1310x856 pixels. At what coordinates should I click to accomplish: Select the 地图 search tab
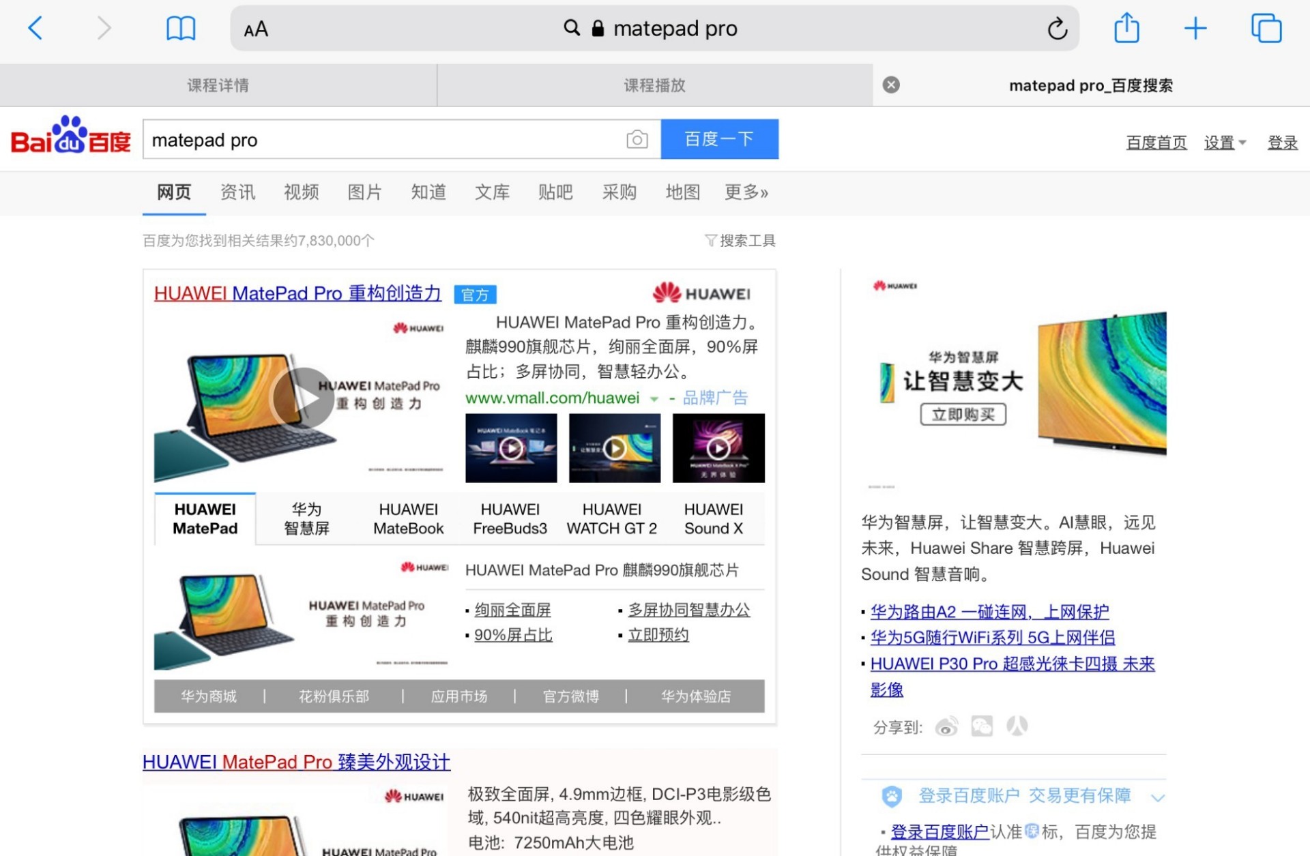click(682, 192)
